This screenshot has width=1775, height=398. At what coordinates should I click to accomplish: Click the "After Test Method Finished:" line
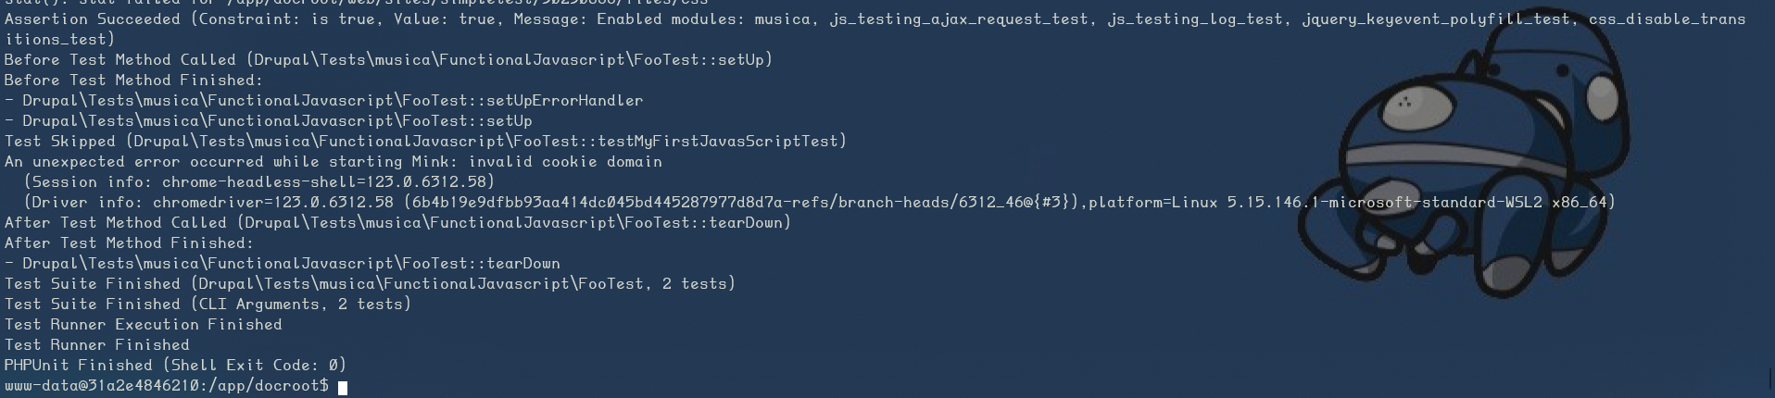(x=129, y=243)
